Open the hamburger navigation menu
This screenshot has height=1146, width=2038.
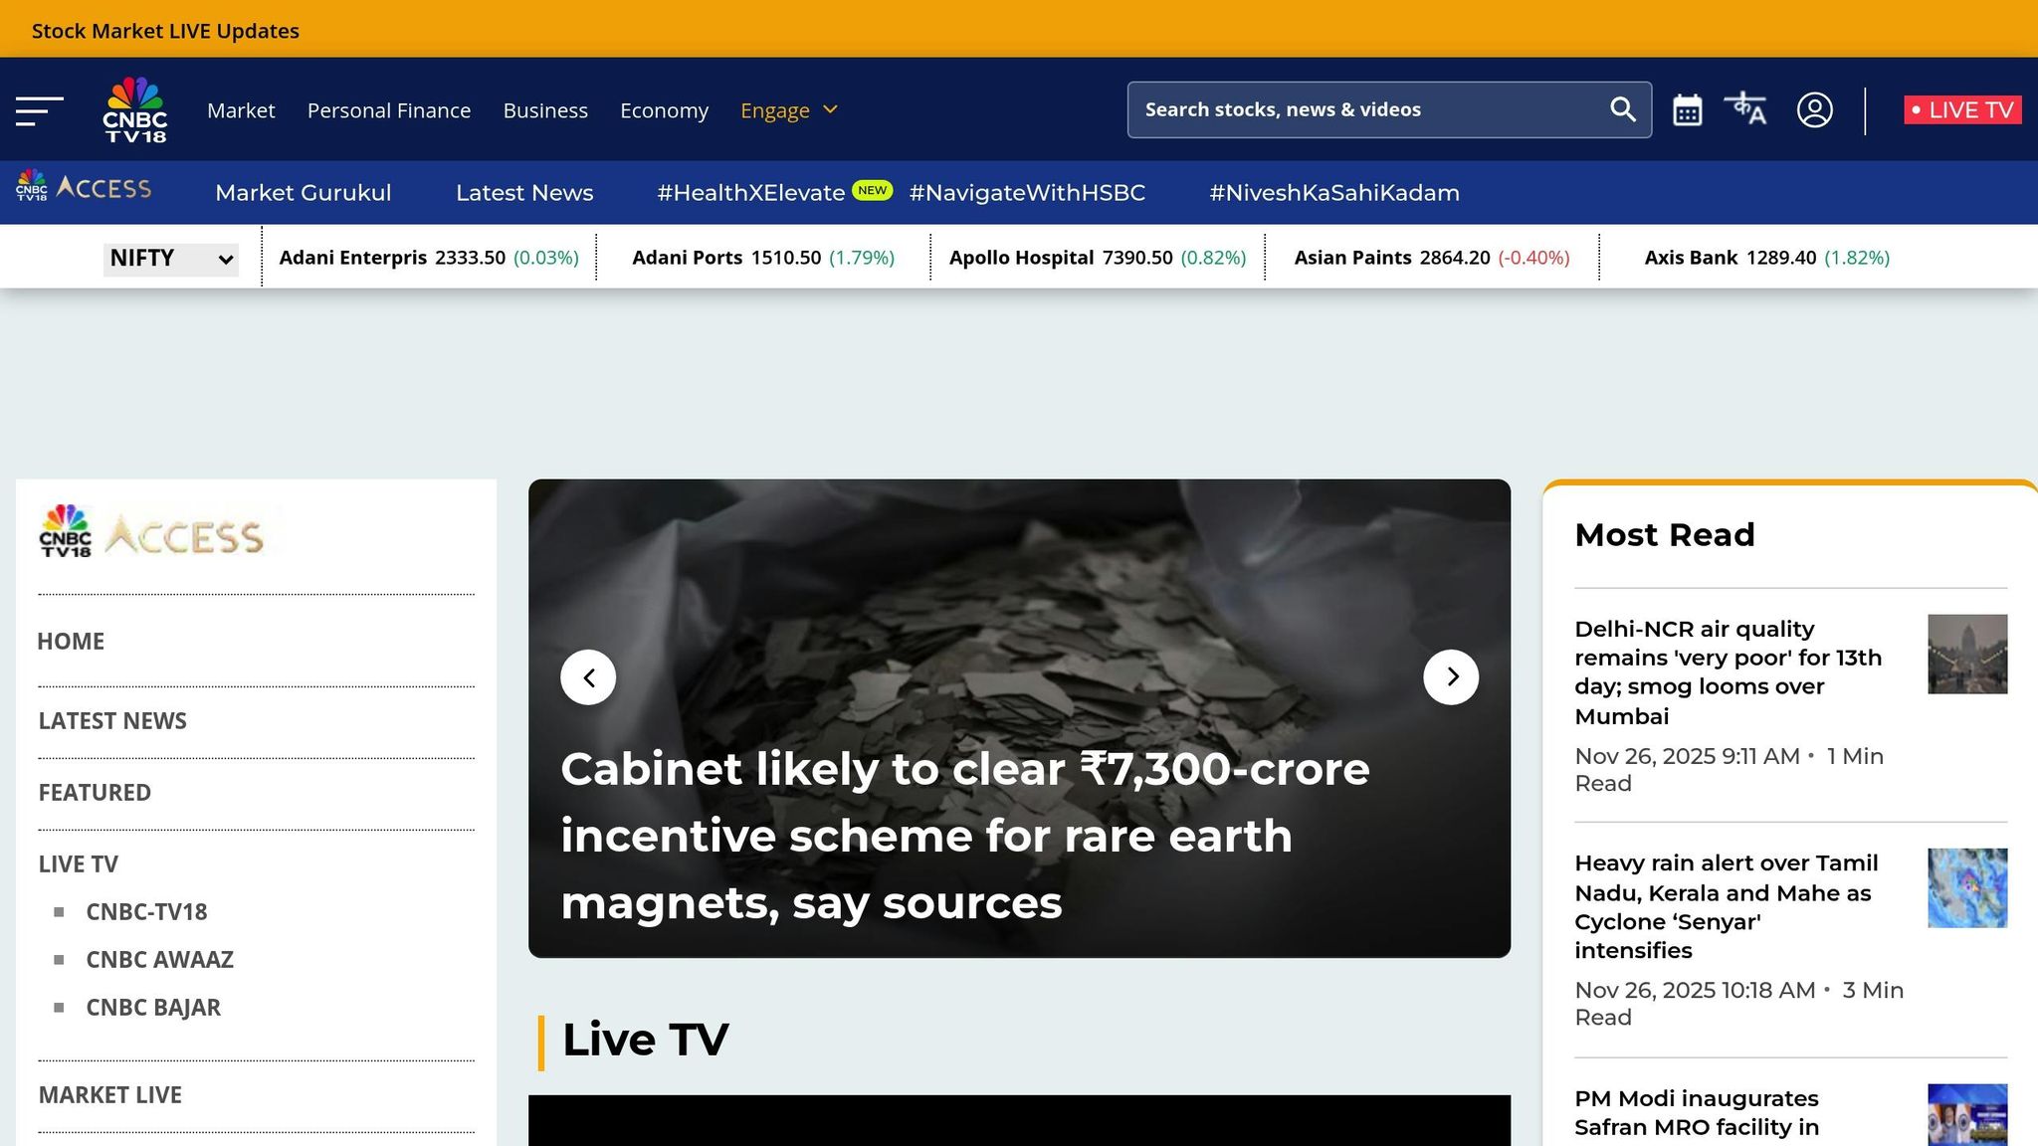pyautogui.click(x=38, y=110)
